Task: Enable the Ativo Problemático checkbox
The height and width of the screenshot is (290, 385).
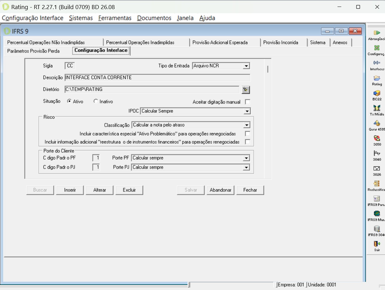Action: 247,134
